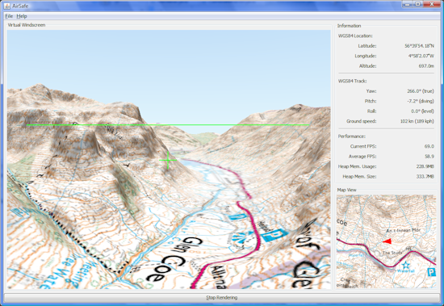Viewport: 444px width, 306px height.
Task: Click the Yaw value 266.0° (true)
Action: 421,91
